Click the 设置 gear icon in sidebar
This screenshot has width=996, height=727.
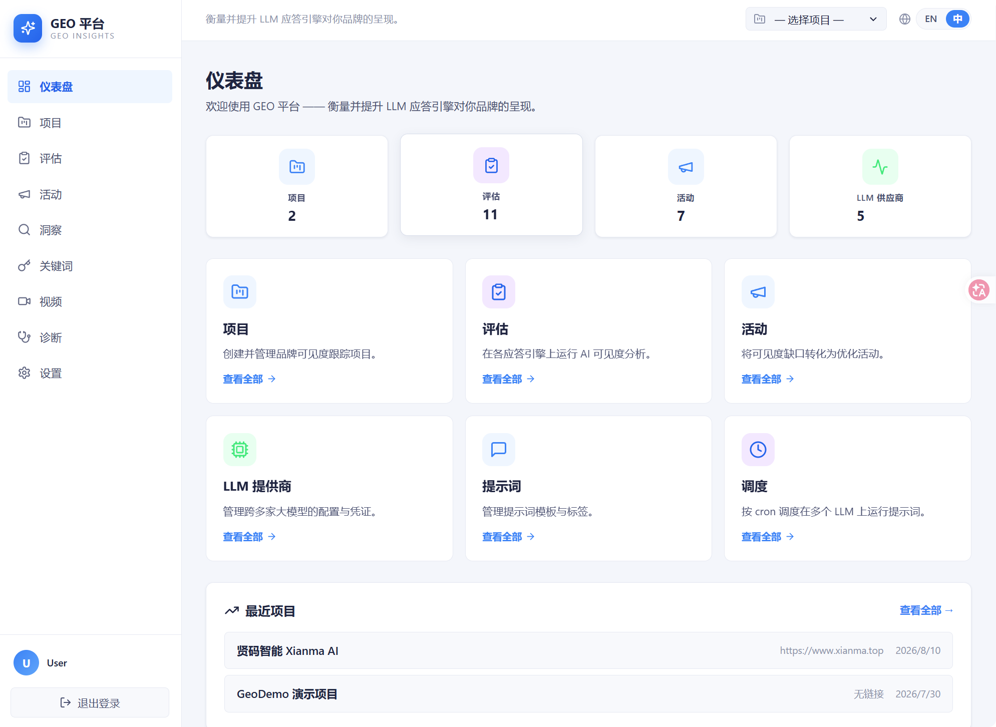tap(24, 373)
